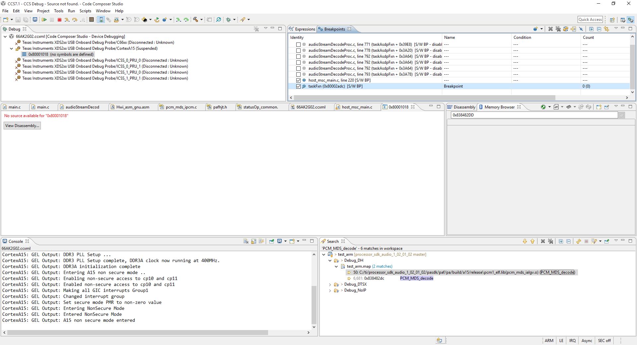Image resolution: width=637 pixels, height=345 pixels.
Task: Collapse 66AK2G02.ccxml debug tree node
Action: 5,36
